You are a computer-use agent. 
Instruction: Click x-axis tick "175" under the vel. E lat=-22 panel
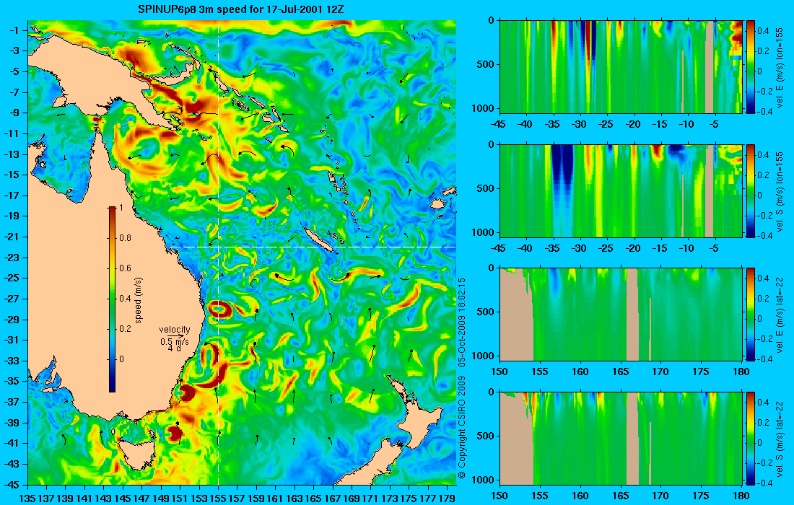tap(701, 372)
